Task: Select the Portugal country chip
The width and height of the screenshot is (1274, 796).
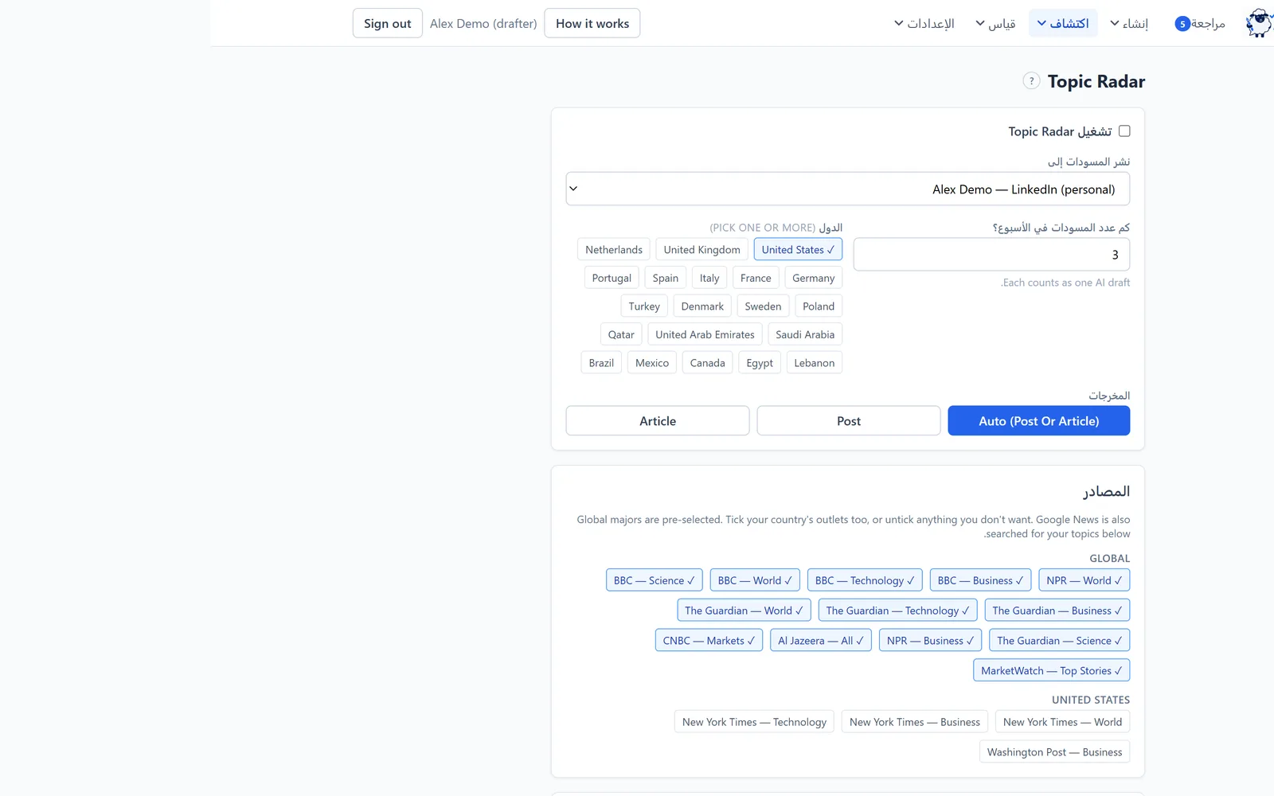Action: click(x=612, y=278)
